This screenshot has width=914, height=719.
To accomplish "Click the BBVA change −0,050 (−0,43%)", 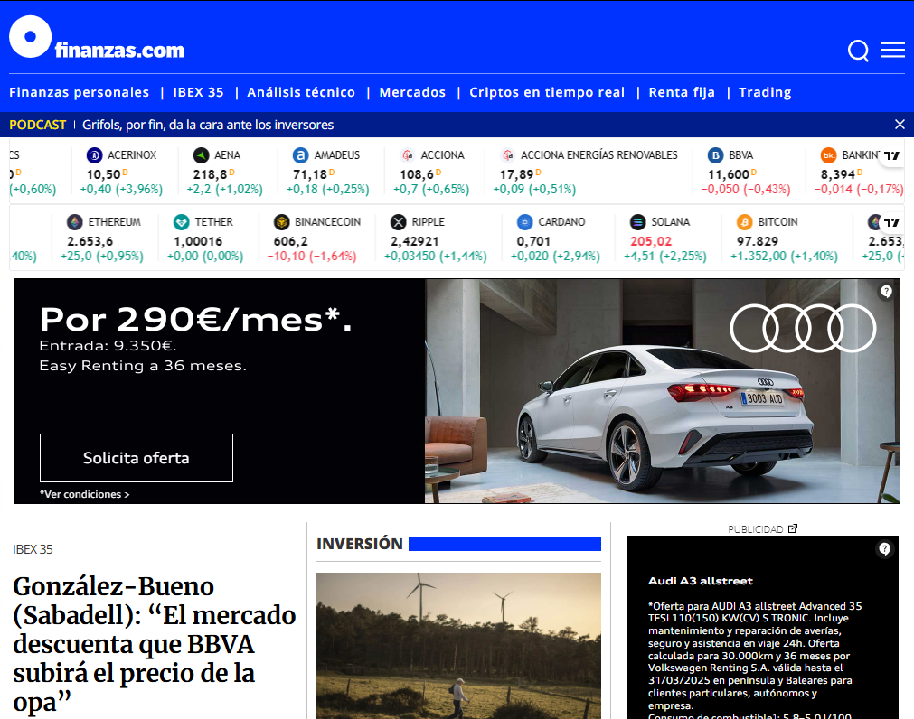I will pyautogui.click(x=746, y=189).
